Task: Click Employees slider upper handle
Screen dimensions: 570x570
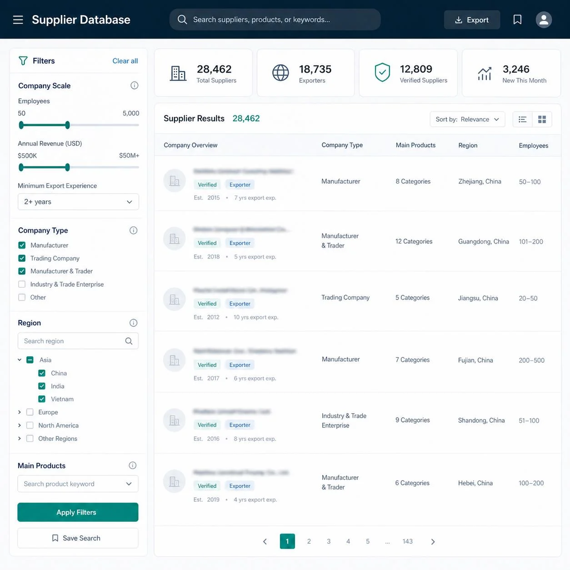Action: [67, 125]
